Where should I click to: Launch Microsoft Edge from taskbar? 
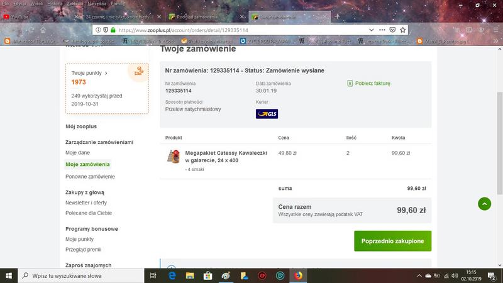[172, 275]
